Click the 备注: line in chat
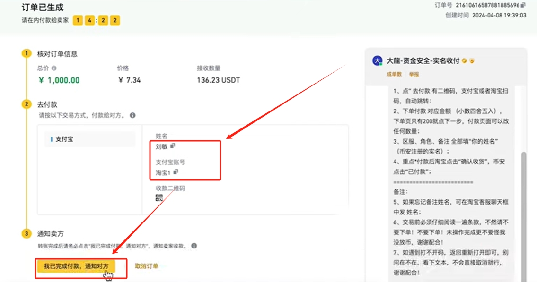537x282 pixels. point(400,192)
